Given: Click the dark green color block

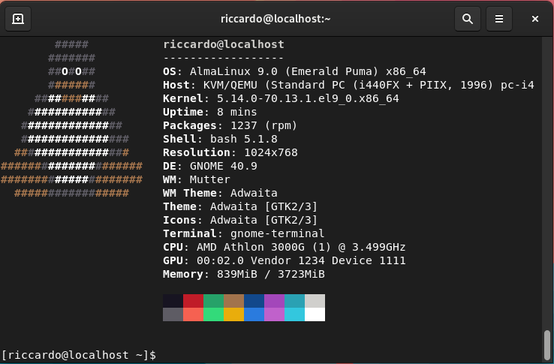Looking at the screenshot, I should pos(213,301).
